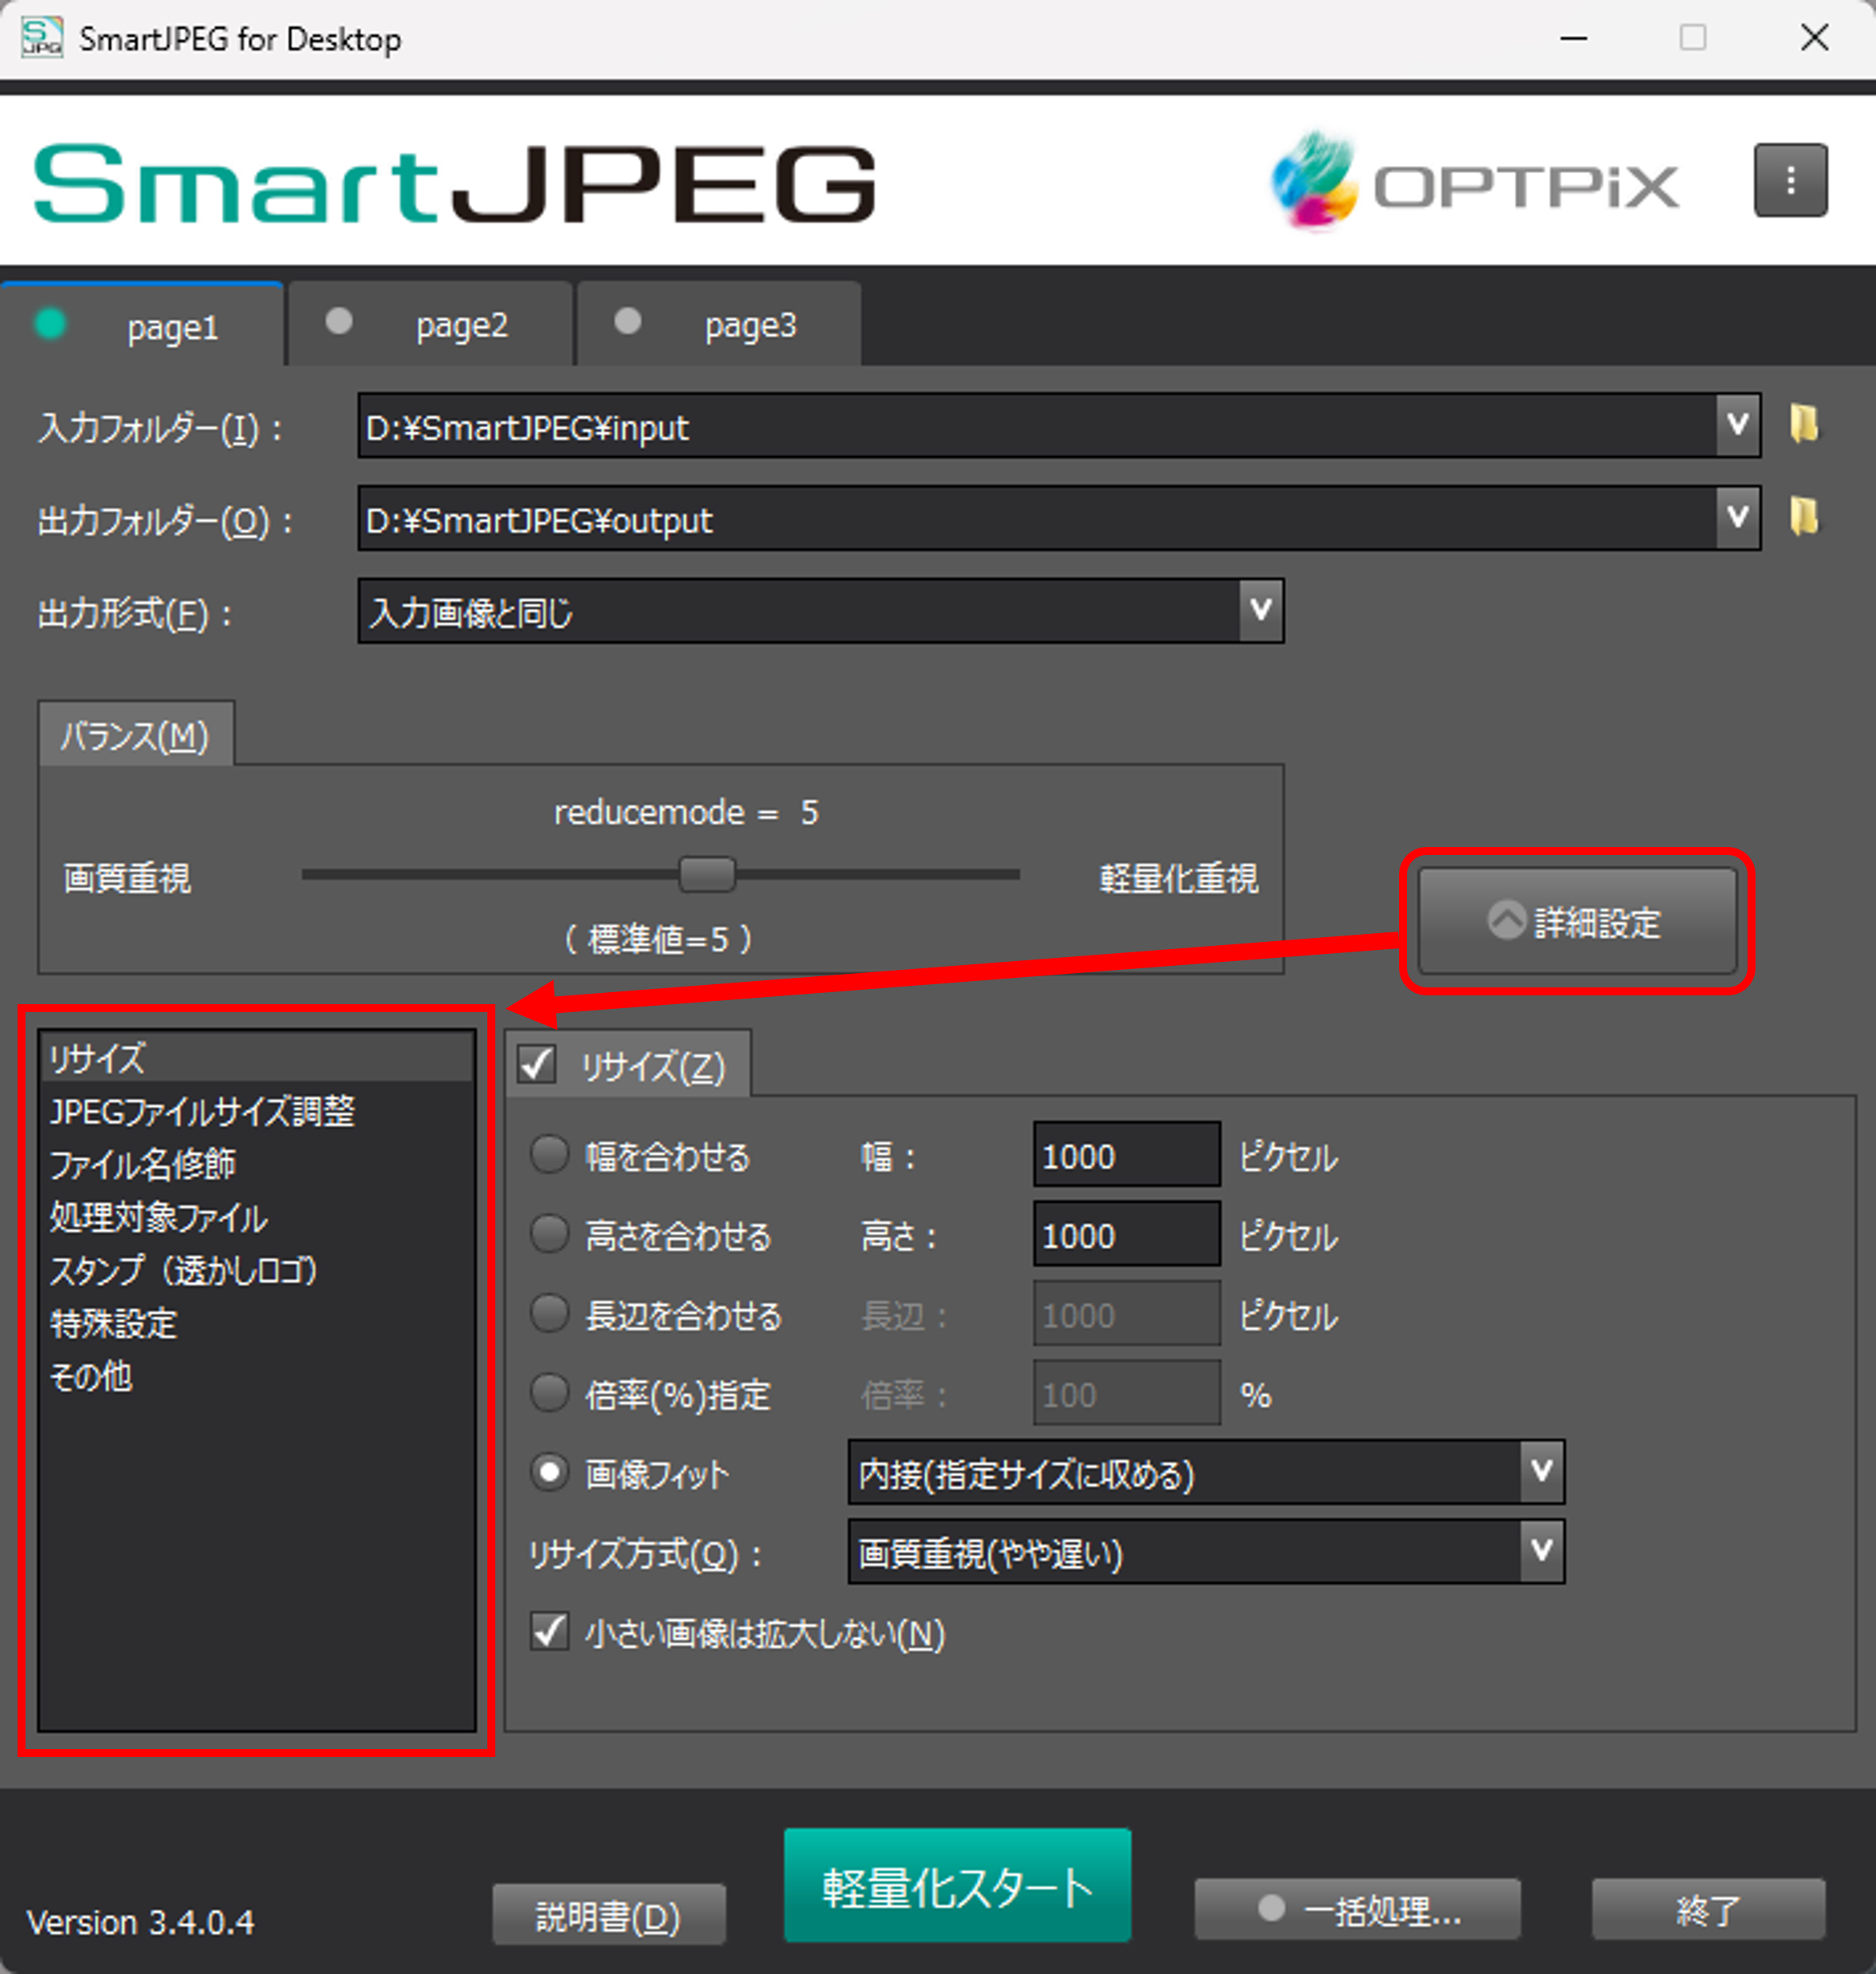1876x1974 pixels.
Task: Open the 説明書(D) manual button
Action: pyautogui.click(x=608, y=1915)
